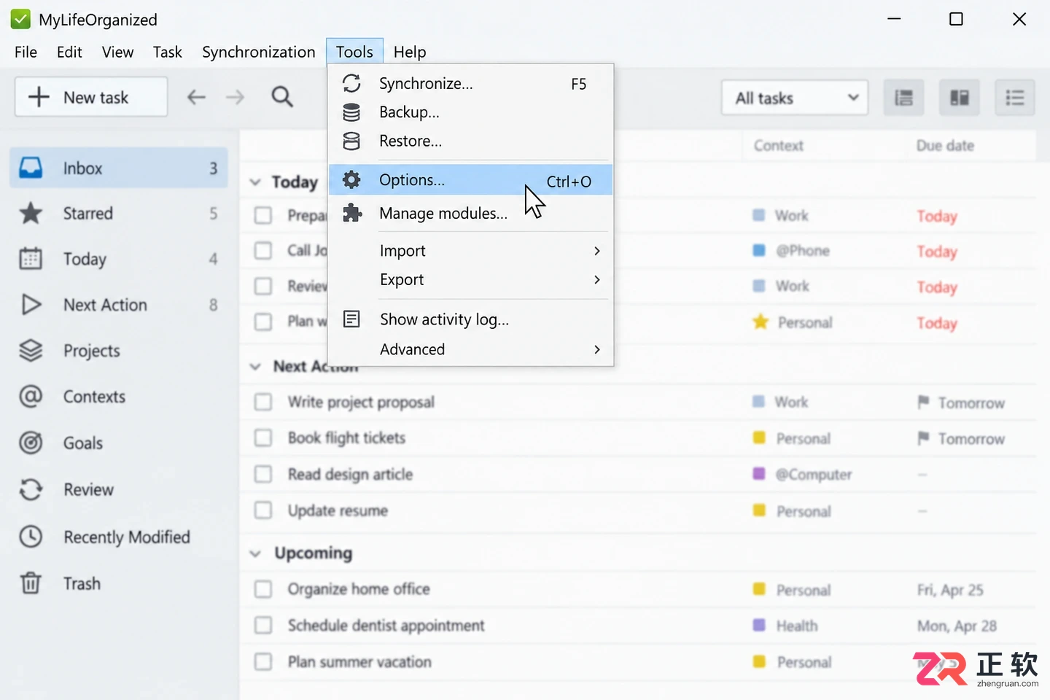Click the Synchronize icon in Tools menu
The height and width of the screenshot is (700, 1050).
click(351, 83)
